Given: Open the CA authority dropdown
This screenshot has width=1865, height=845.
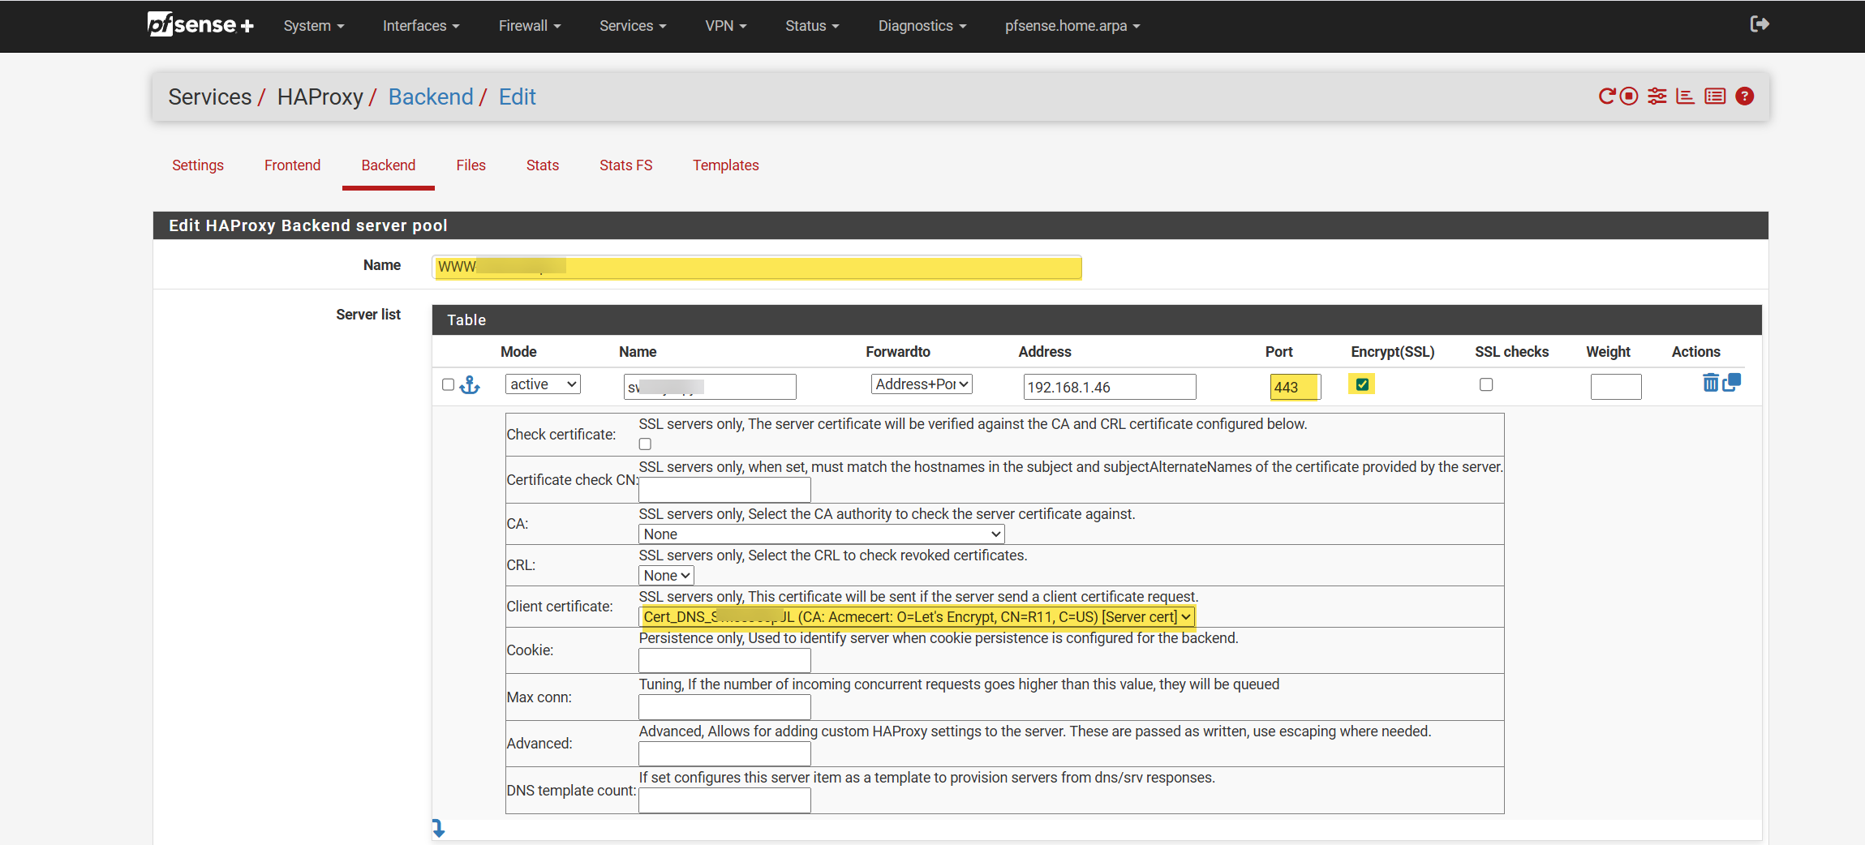Looking at the screenshot, I should click(822, 534).
